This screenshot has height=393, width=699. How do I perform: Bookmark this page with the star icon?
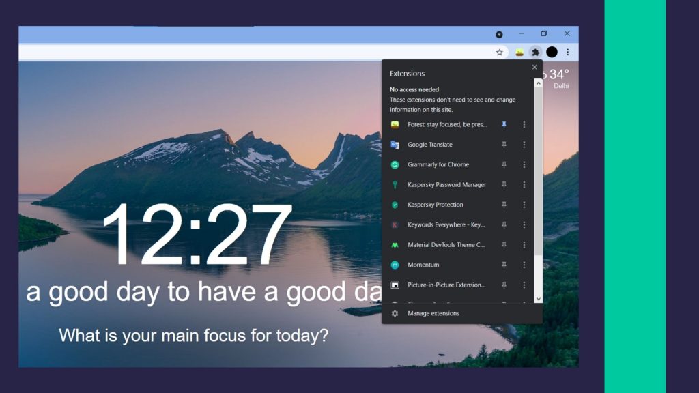pyautogui.click(x=500, y=53)
